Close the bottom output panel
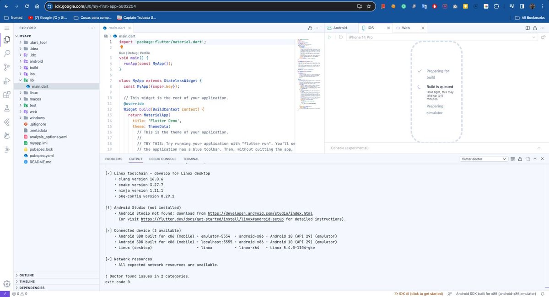 click(x=542, y=159)
